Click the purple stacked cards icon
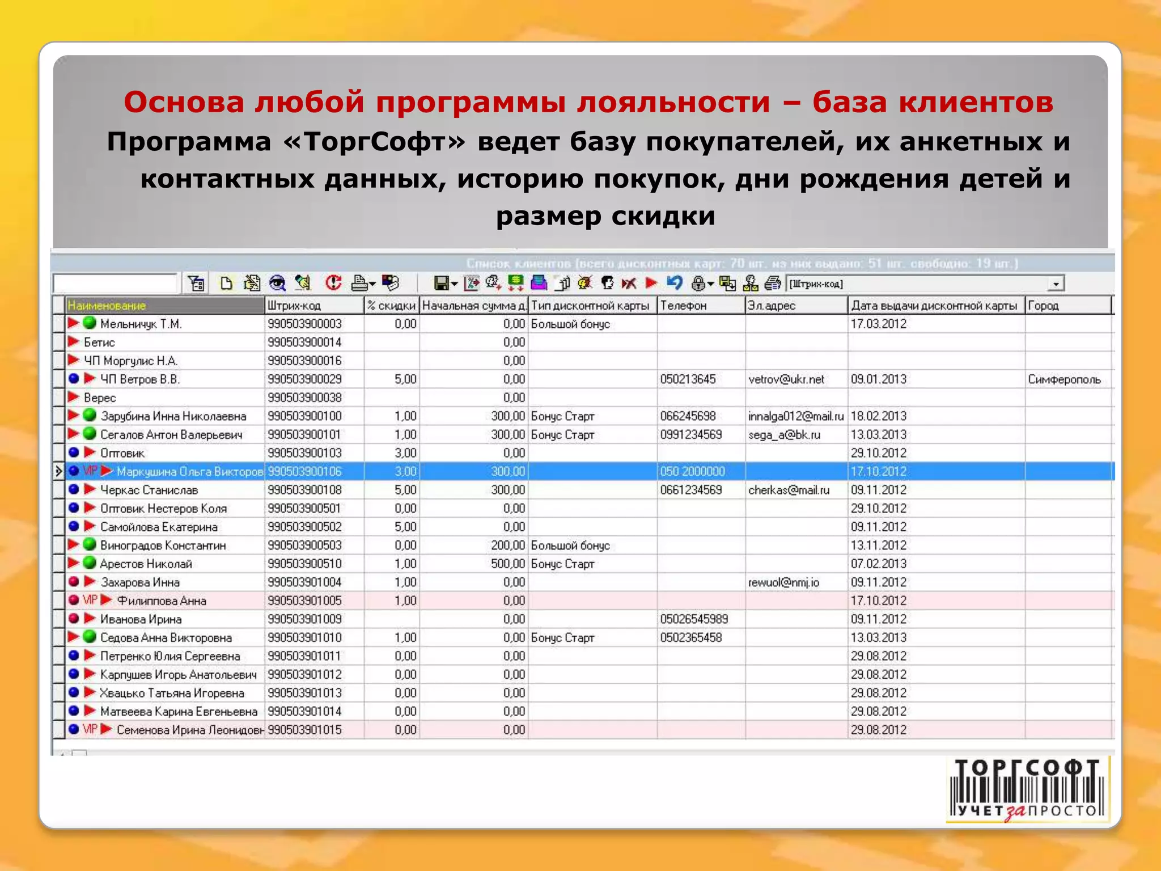The height and width of the screenshot is (871, 1161). click(539, 283)
